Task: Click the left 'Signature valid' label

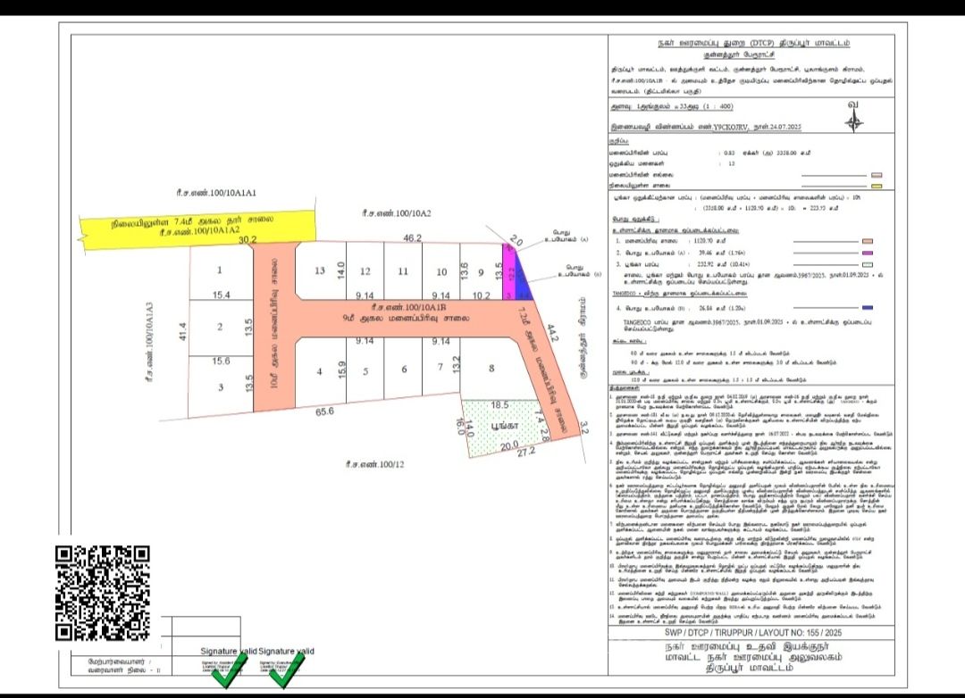Action: (229, 651)
